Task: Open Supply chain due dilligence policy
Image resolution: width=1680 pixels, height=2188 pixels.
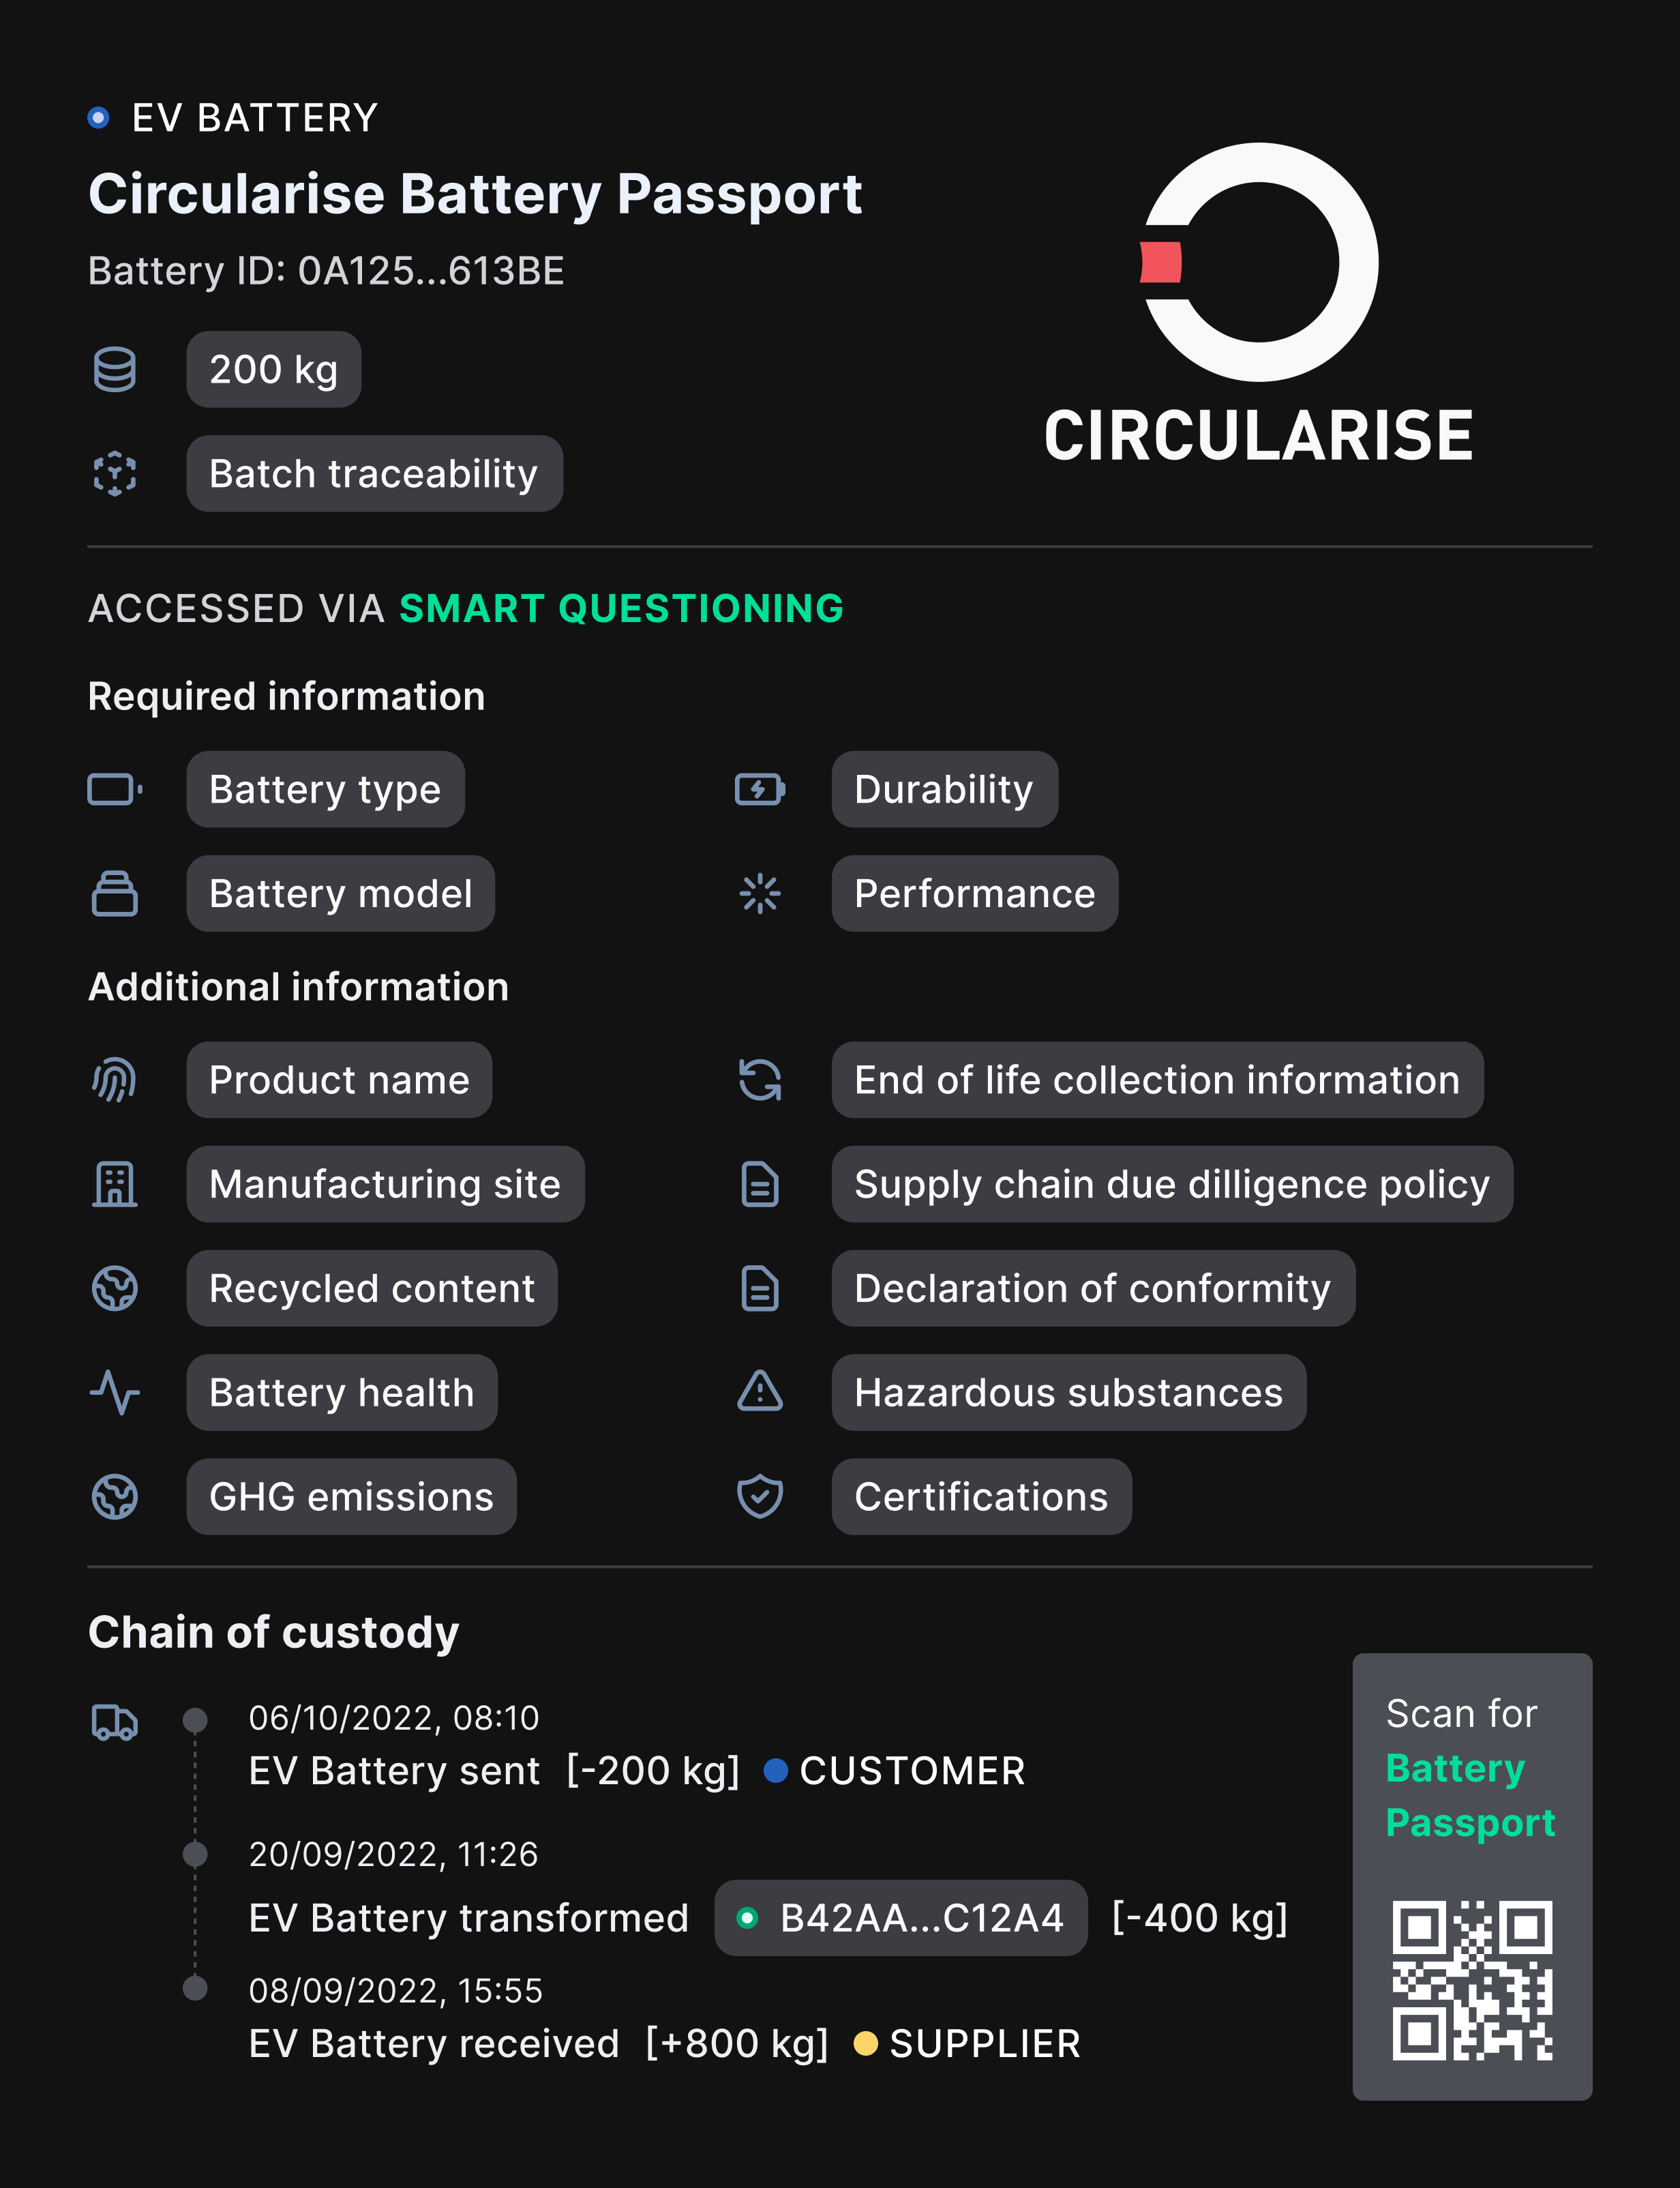Action: click(x=1172, y=1185)
